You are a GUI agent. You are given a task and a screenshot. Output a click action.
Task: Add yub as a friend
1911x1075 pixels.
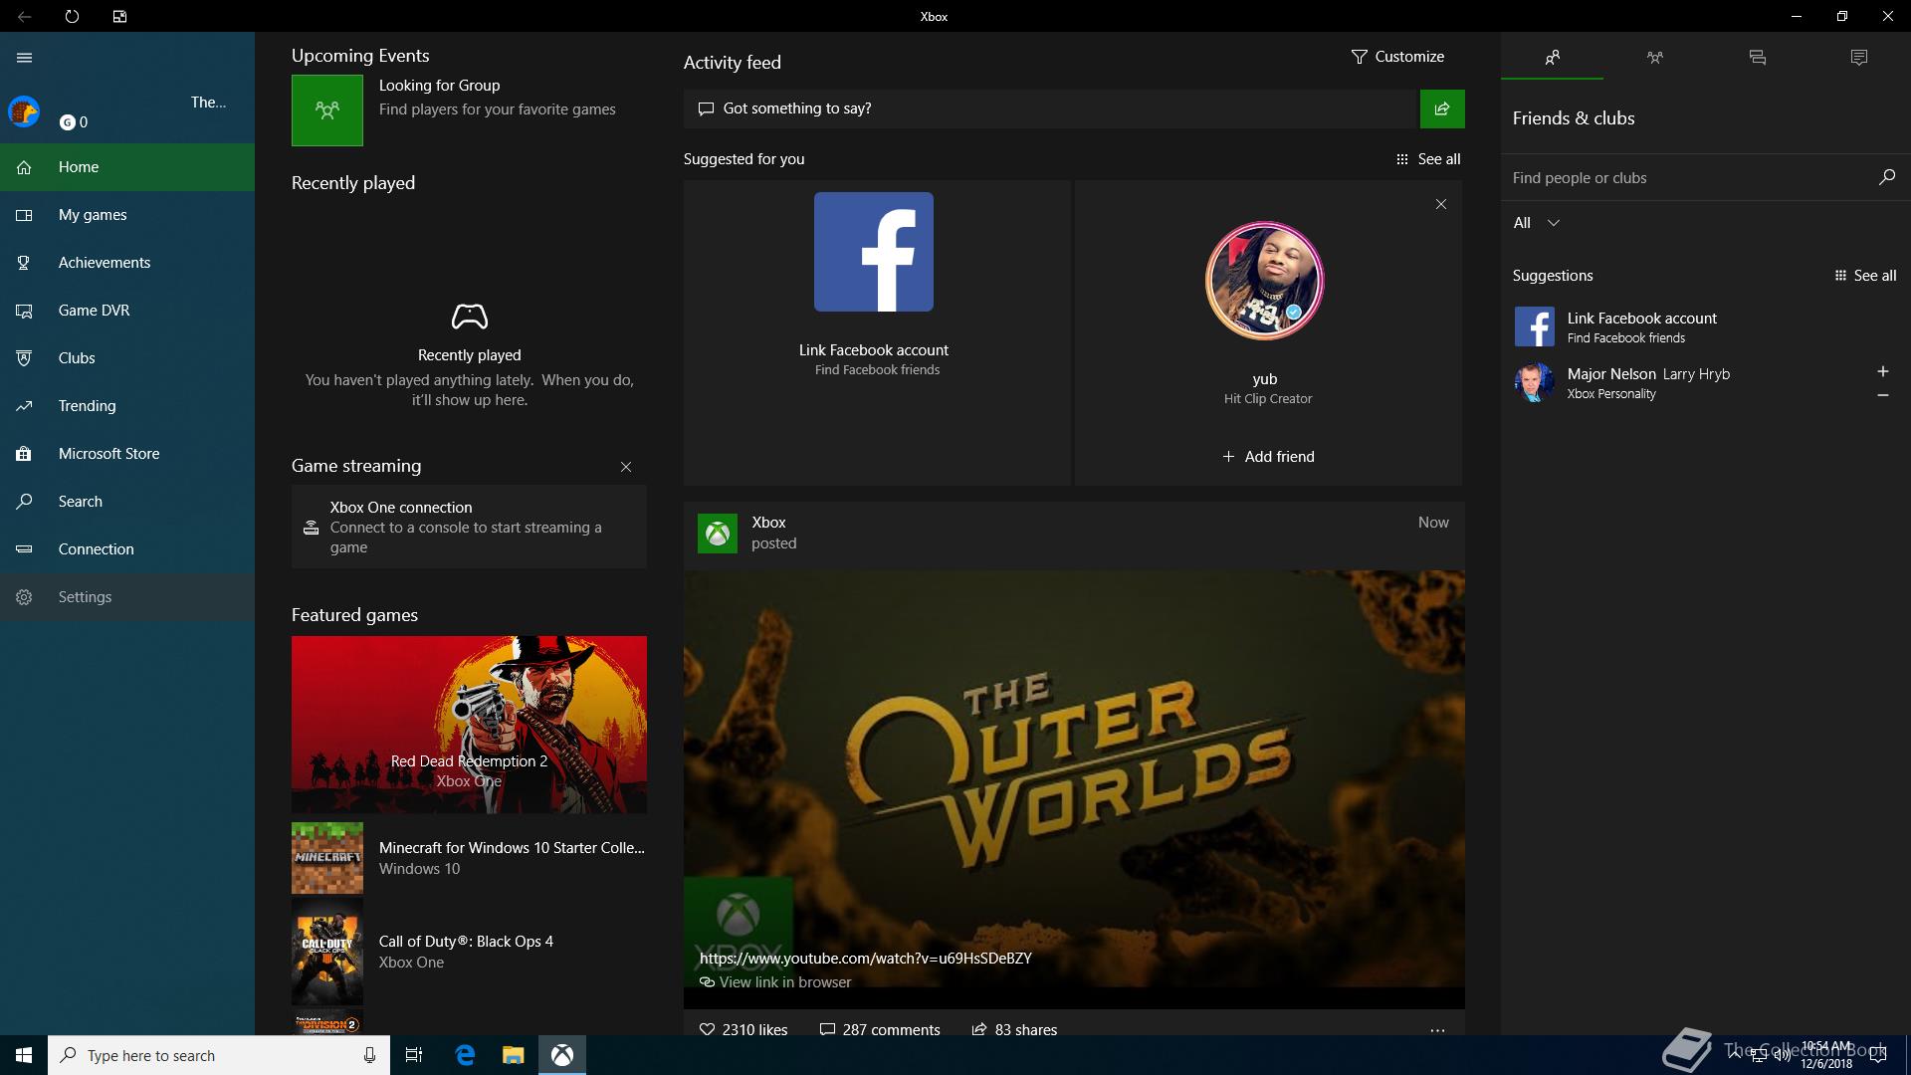pos(1268,457)
